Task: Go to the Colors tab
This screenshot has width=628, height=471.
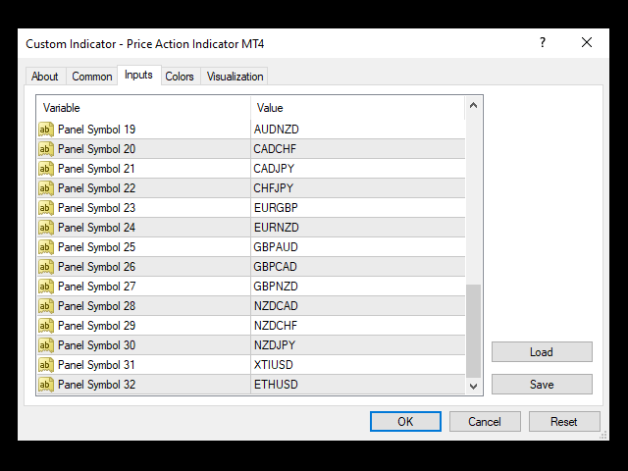Action: click(180, 77)
